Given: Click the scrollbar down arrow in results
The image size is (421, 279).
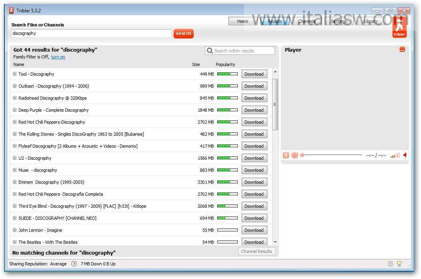Looking at the screenshot, I should coord(275,242).
